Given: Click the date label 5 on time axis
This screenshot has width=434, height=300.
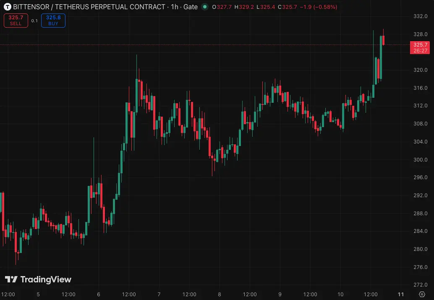Looking at the screenshot, I should click(38, 295).
